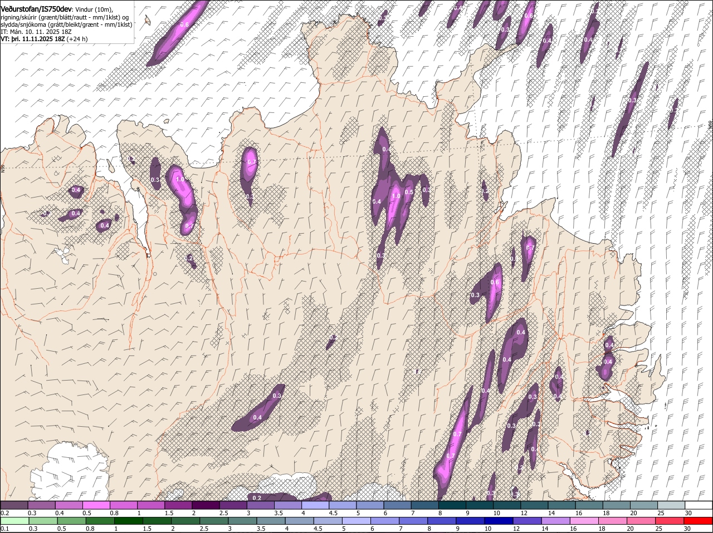Select the darkest purple 2–2.5 swatch, upper legend
The image size is (713, 533).
pos(206,505)
